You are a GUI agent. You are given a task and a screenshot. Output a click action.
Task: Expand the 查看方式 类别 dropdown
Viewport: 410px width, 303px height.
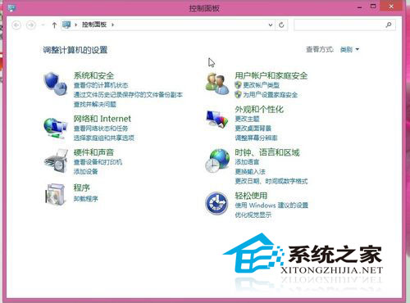pos(349,50)
